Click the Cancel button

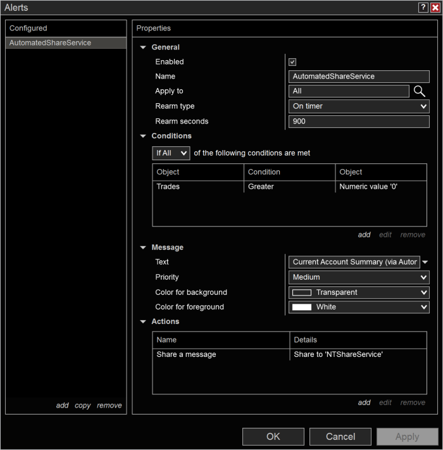(340, 437)
